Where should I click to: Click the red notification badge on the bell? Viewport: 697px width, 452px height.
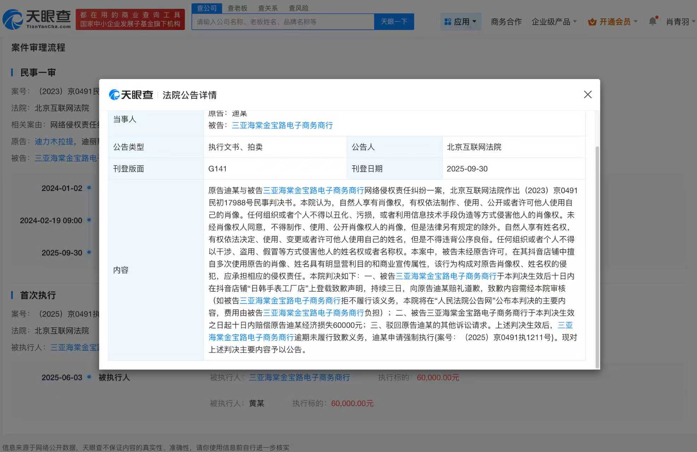point(657,16)
